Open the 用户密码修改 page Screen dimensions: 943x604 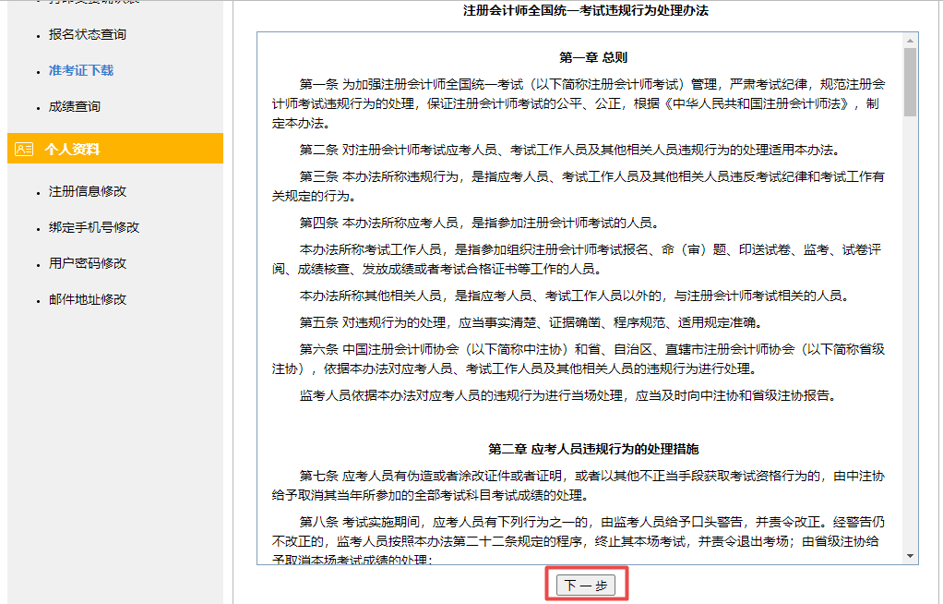pos(88,264)
